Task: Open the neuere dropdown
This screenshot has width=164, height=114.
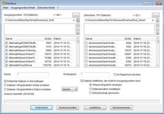Action: (x=70, y=89)
